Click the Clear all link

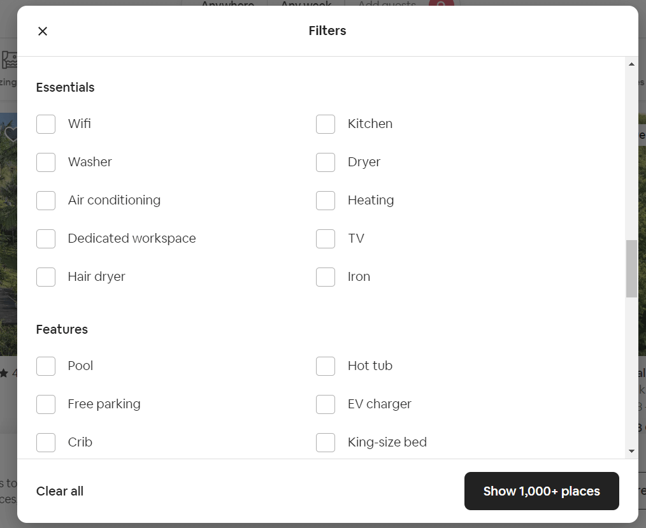pos(60,491)
